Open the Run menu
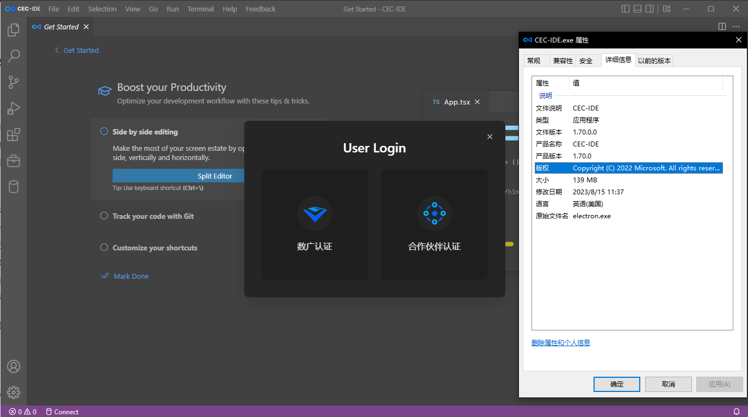This screenshot has height=417, width=748. (x=173, y=9)
